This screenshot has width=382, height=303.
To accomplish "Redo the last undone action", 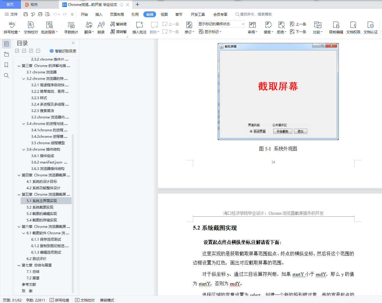I will pos(65,14).
